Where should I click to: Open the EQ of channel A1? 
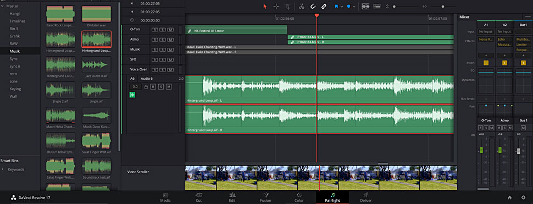(x=486, y=71)
